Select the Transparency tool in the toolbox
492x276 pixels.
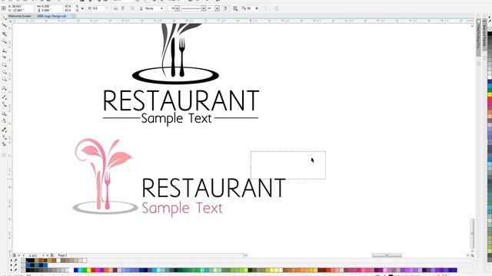coord(5,121)
